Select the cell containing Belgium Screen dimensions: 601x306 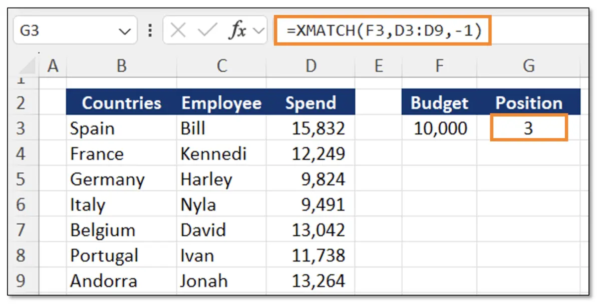point(121,230)
